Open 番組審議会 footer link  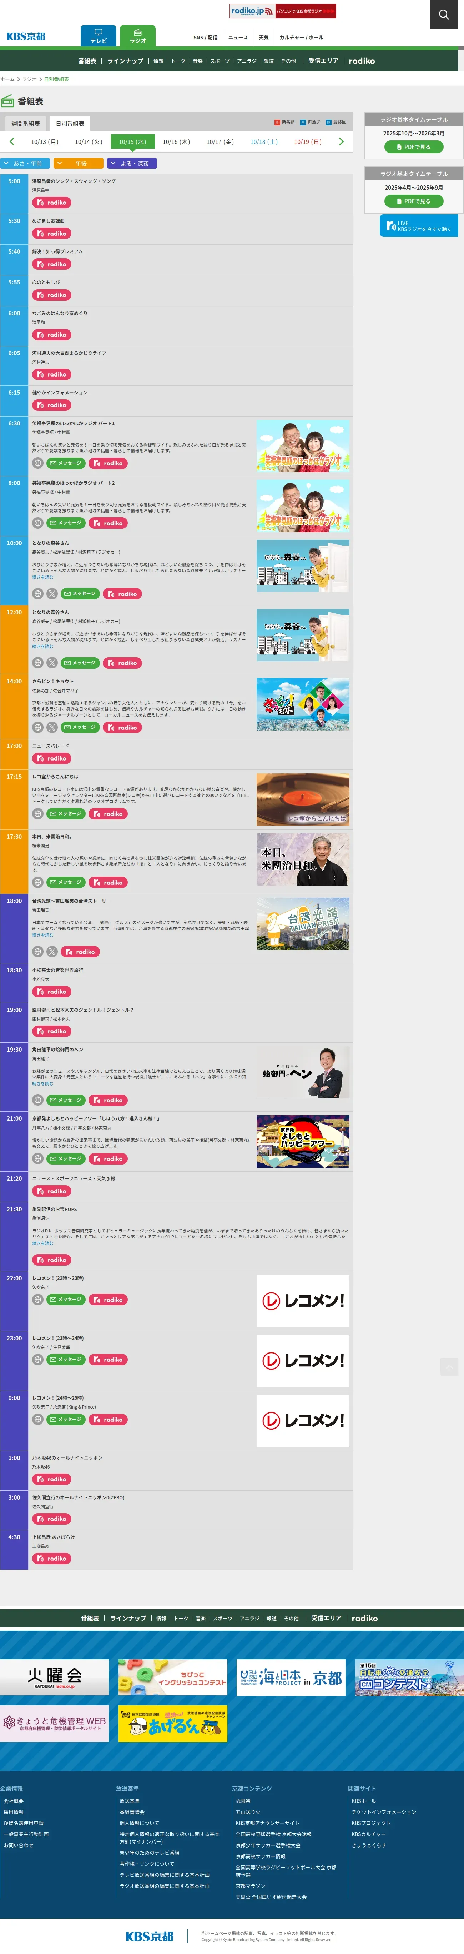click(132, 1812)
